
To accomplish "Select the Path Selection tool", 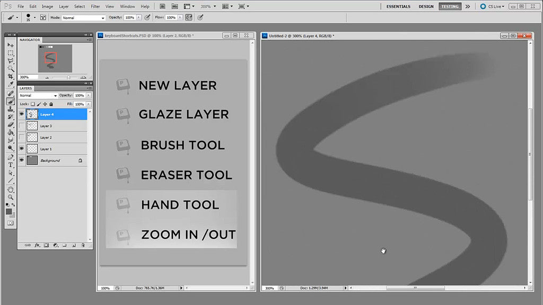I will pos(11,173).
